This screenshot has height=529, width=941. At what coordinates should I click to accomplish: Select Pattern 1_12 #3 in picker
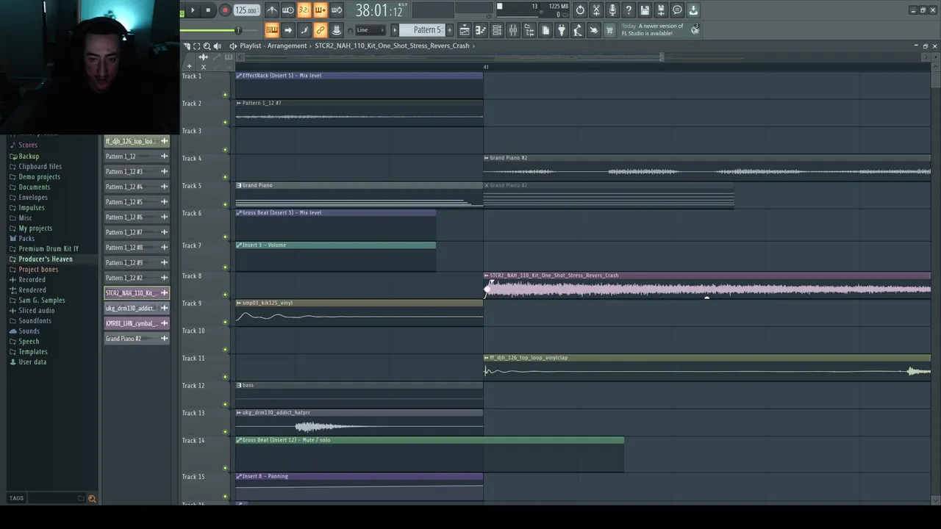point(137,171)
